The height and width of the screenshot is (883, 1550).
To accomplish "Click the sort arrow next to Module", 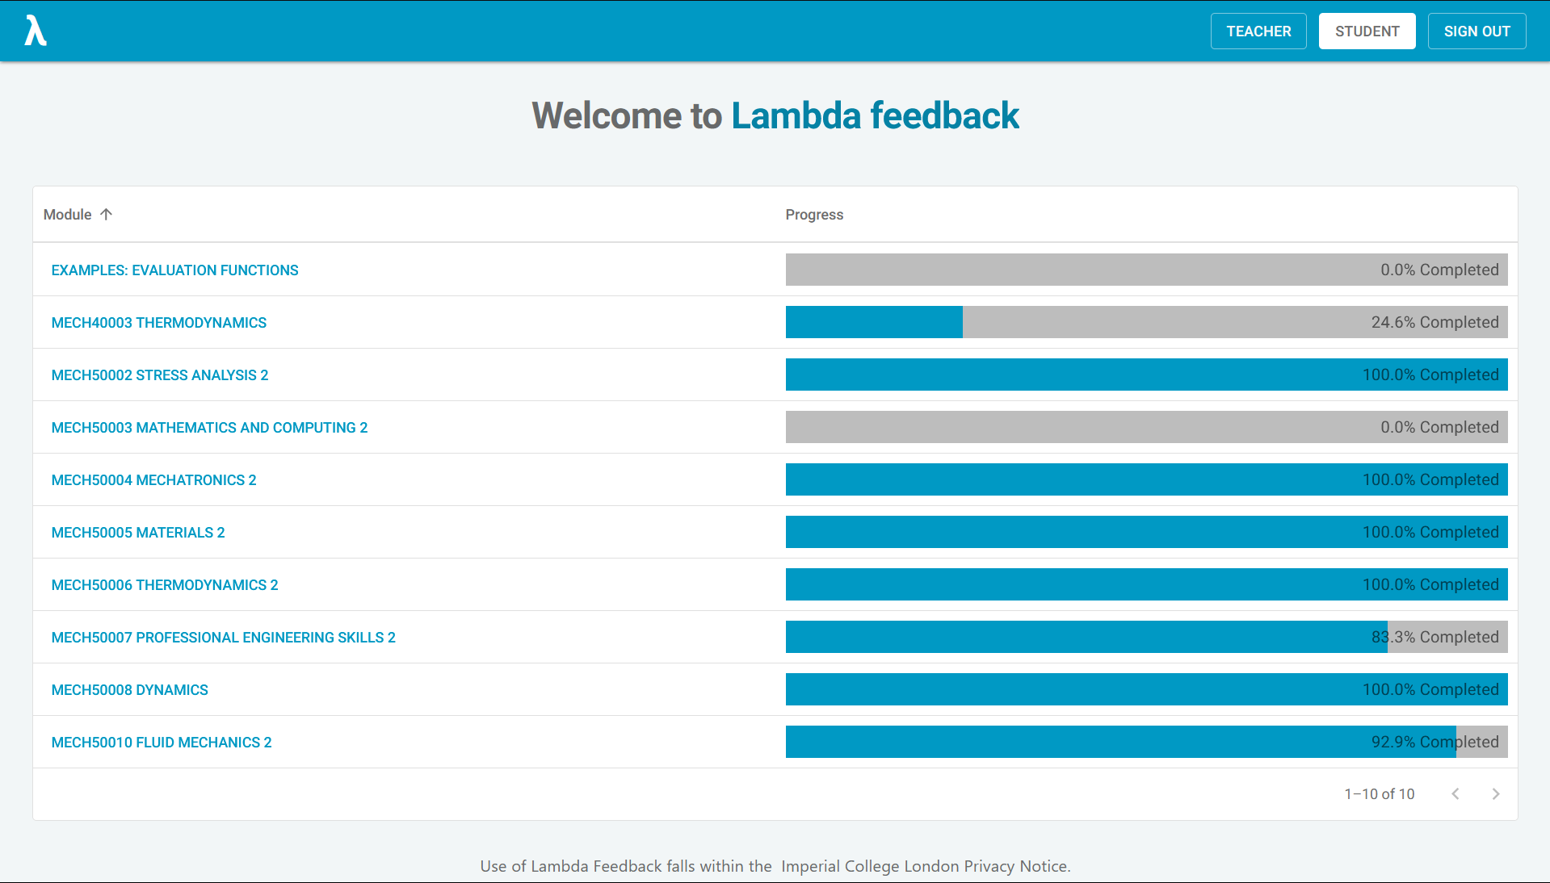I will 107,214.
